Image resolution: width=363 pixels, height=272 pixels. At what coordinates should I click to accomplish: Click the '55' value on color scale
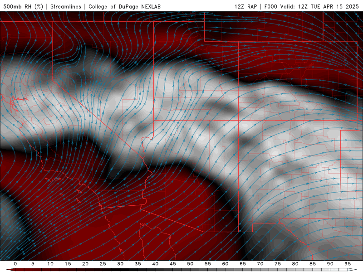point(208,264)
